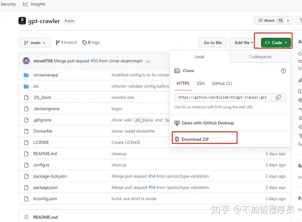Image resolution: width=302 pixels, height=222 pixels.
Task: Open the .dockerignore file name
Action: click(x=46, y=109)
